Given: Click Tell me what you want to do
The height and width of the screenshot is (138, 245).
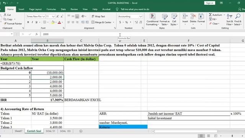Looking at the screenshot, I should pos(135,9).
